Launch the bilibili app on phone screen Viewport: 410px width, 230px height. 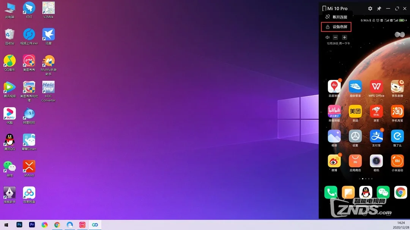pos(334,111)
